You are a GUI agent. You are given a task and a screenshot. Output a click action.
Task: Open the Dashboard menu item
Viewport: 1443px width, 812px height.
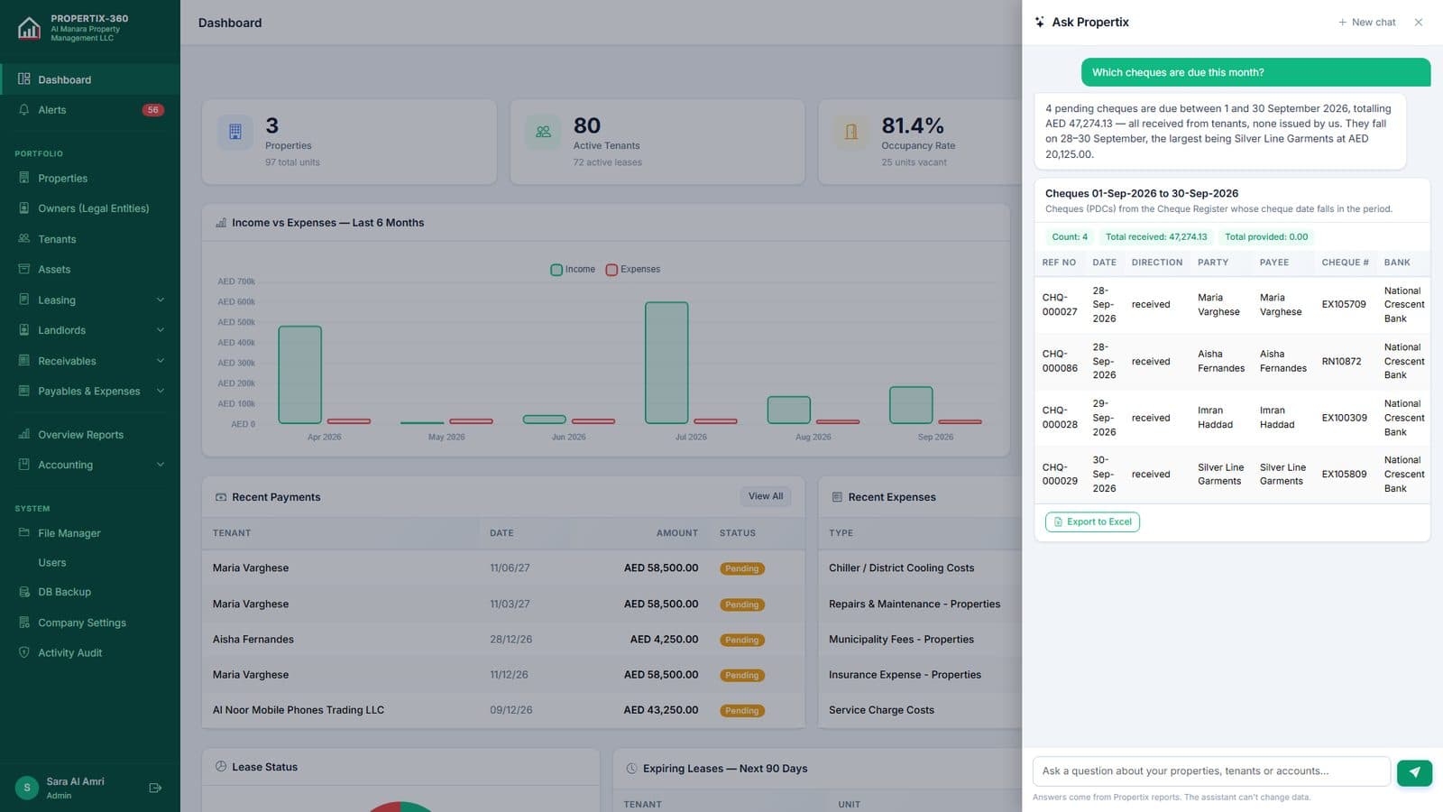pyautogui.click(x=90, y=79)
